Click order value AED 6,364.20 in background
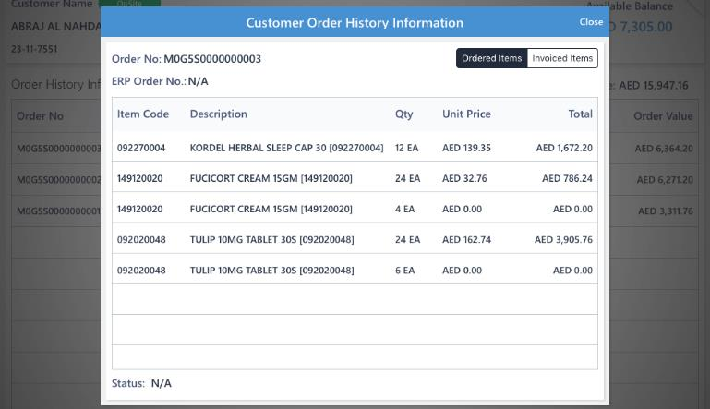Image resolution: width=710 pixels, height=409 pixels. [664, 149]
